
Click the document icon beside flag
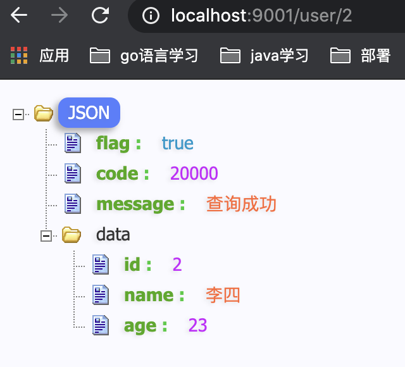[x=73, y=143]
